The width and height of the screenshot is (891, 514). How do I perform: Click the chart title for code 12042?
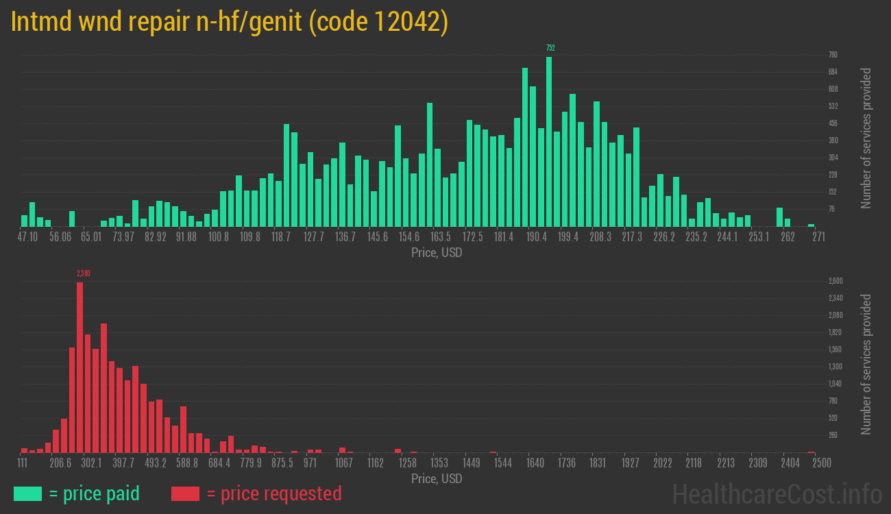click(x=230, y=21)
